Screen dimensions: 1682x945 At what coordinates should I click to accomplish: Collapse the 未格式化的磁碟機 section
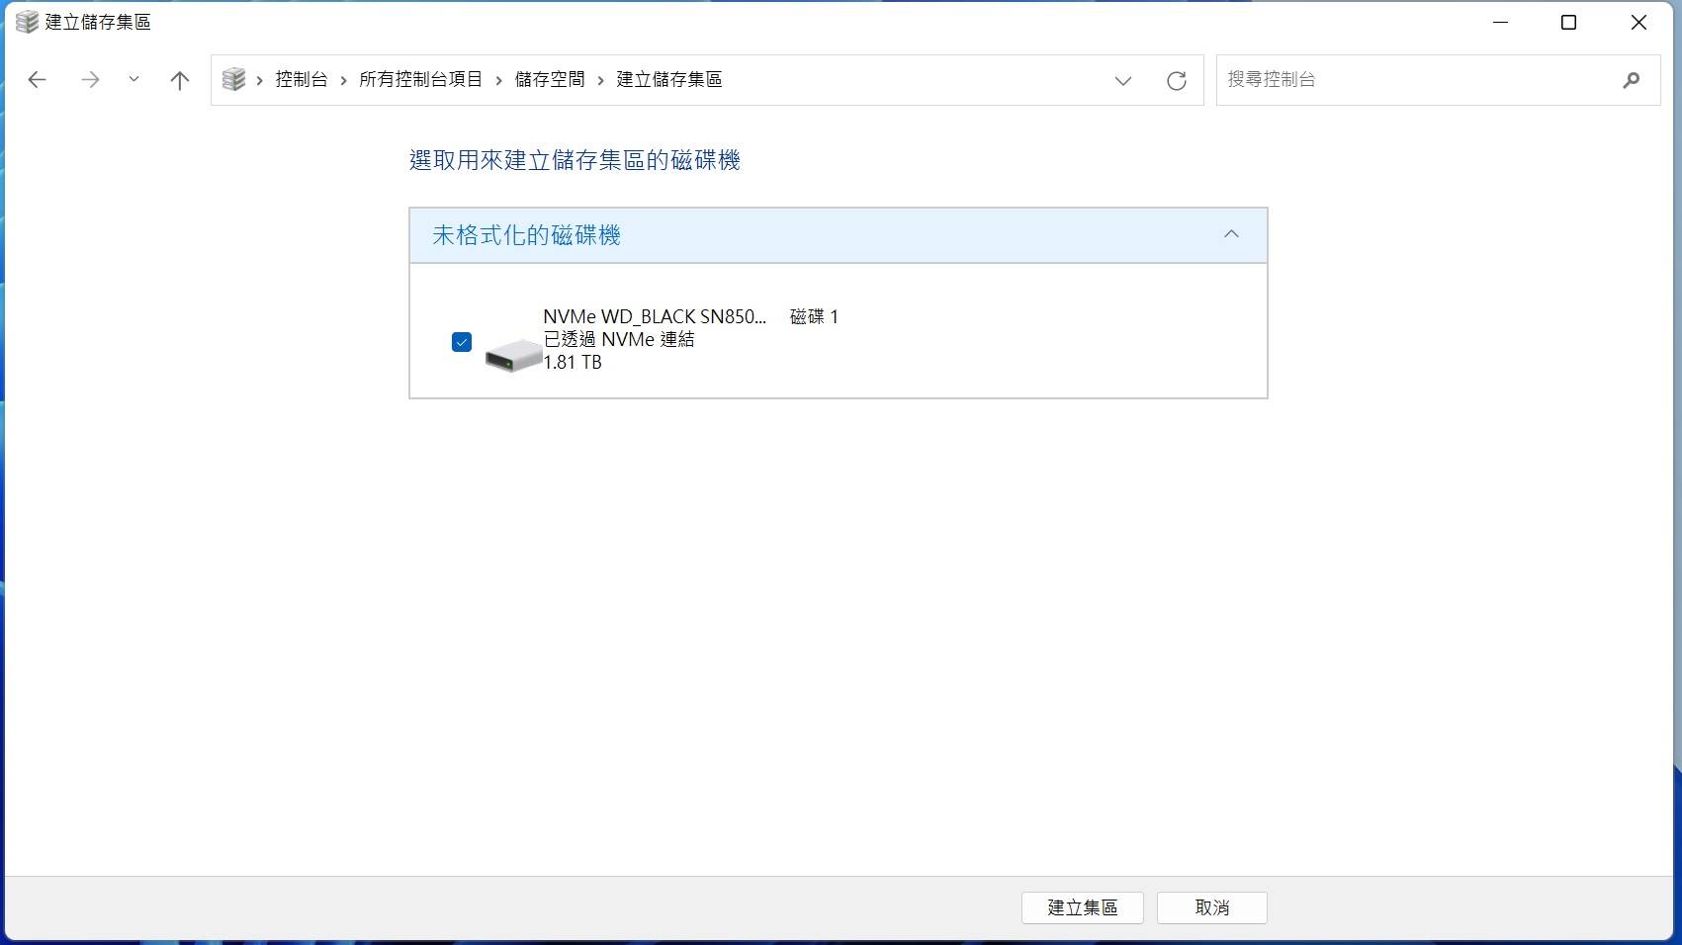(1230, 234)
